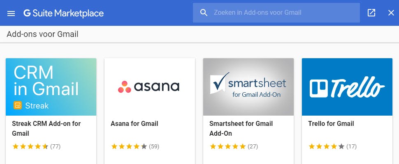This screenshot has height=164, width=399.
Task: Open the Asana logo thumbnail
Action: point(149,87)
